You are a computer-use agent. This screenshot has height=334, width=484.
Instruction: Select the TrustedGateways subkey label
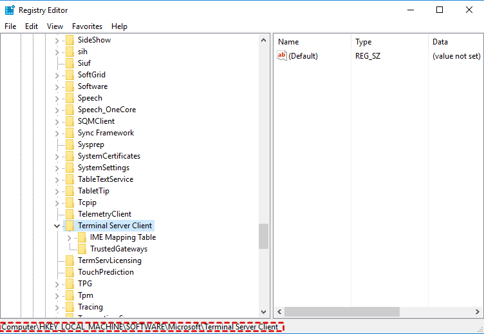(x=119, y=249)
